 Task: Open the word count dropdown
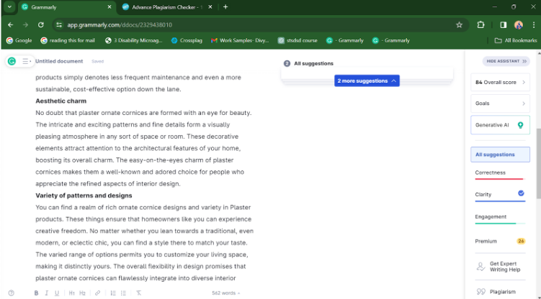point(226,293)
